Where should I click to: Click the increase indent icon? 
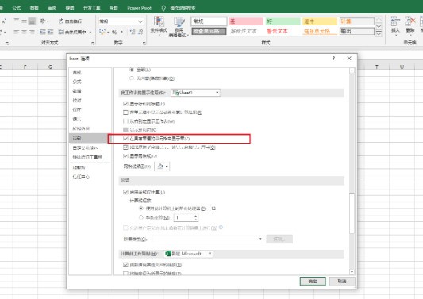pos(51,32)
